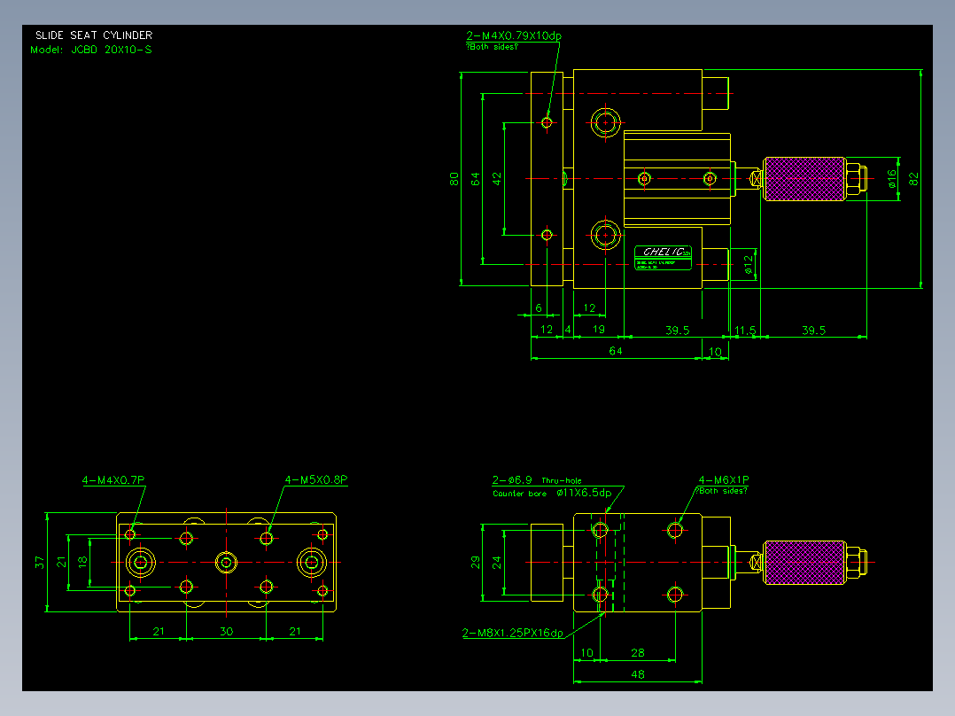Select the Model: JCBD 20X10-S label
The image size is (955, 716).
point(91,50)
